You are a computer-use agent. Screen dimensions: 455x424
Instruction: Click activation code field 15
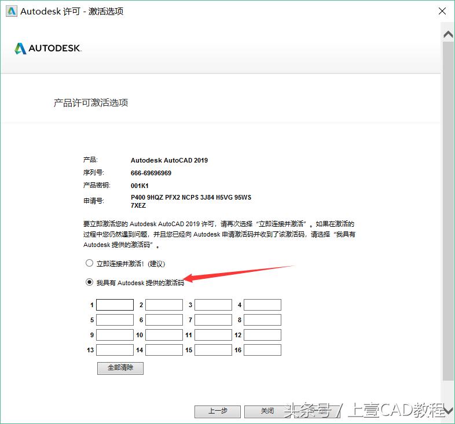[213, 350]
